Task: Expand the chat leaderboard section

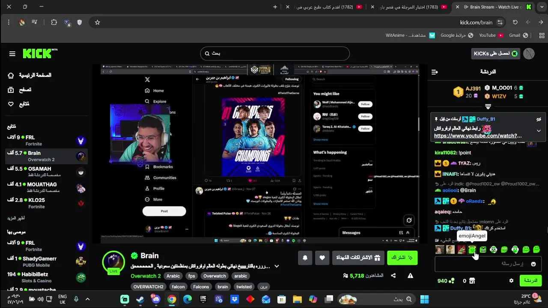Action: point(488,107)
